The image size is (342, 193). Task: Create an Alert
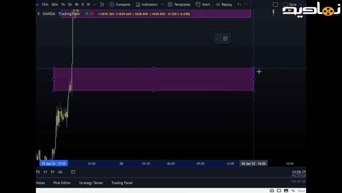point(203,4)
